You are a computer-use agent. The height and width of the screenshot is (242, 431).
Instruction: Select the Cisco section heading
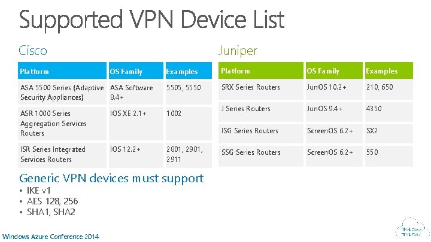(33, 51)
